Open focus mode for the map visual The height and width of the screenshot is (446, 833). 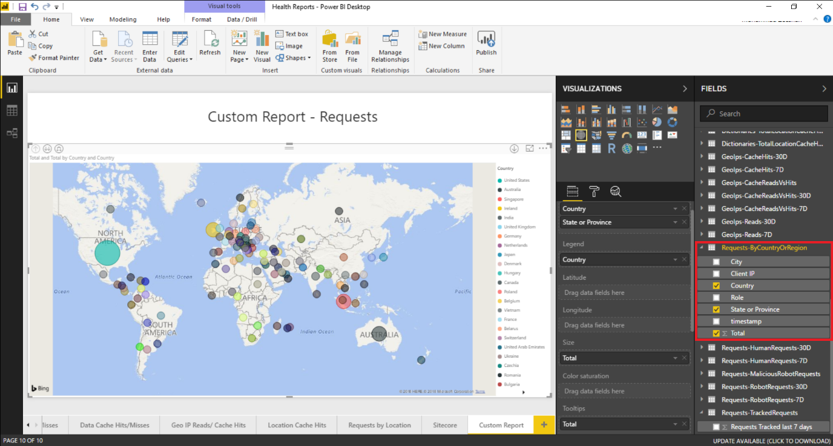(x=530, y=149)
